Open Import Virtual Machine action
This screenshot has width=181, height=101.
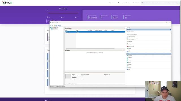pos(133,35)
